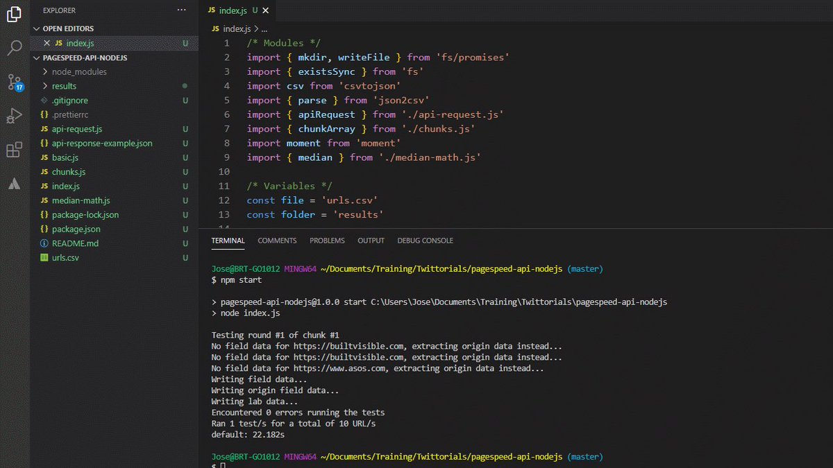This screenshot has width=833, height=468.
Task: Switch to the COMMENTS panel tab
Action: click(x=277, y=241)
